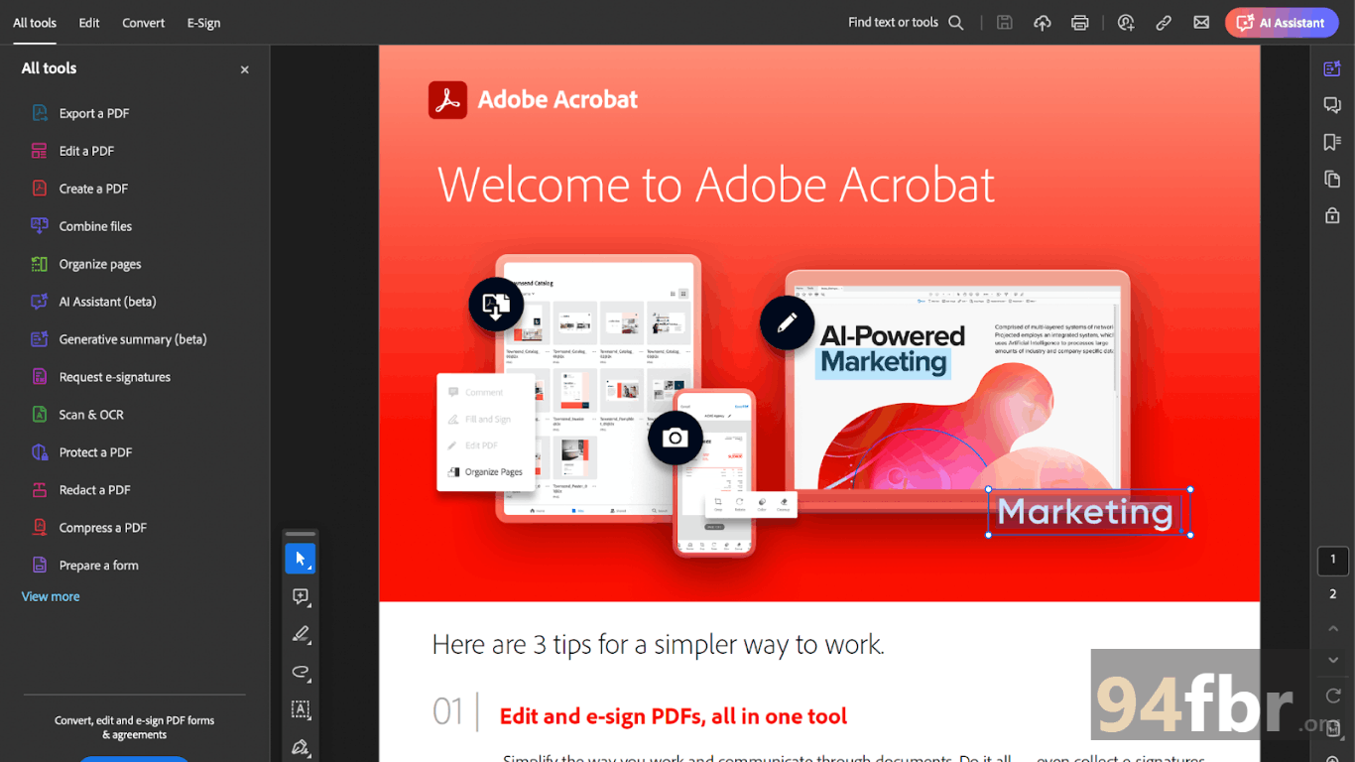Viewport: 1355px width, 762px height.
Task: Close the All tools panel
Action: (245, 69)
